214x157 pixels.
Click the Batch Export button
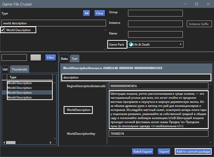pos(142,152)
